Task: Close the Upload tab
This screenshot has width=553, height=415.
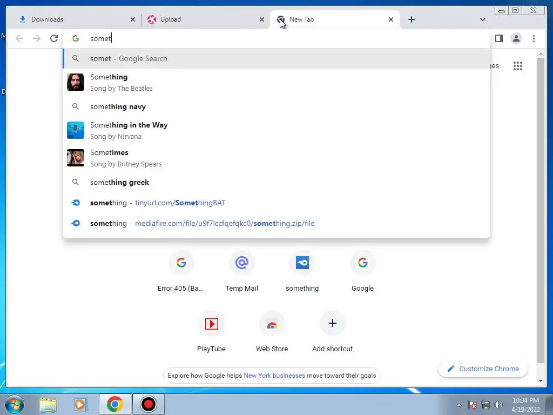Action: point(262,19)
